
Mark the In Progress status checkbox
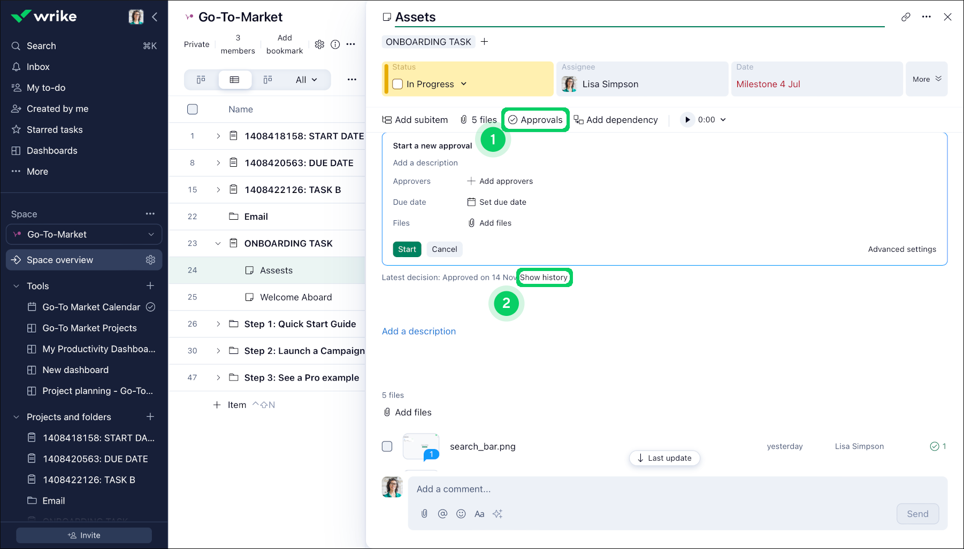point(397,84)
